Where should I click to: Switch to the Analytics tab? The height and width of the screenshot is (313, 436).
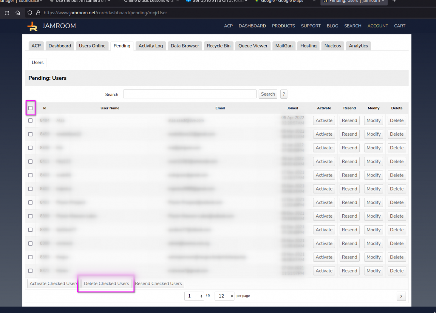(x=358, y=46)
